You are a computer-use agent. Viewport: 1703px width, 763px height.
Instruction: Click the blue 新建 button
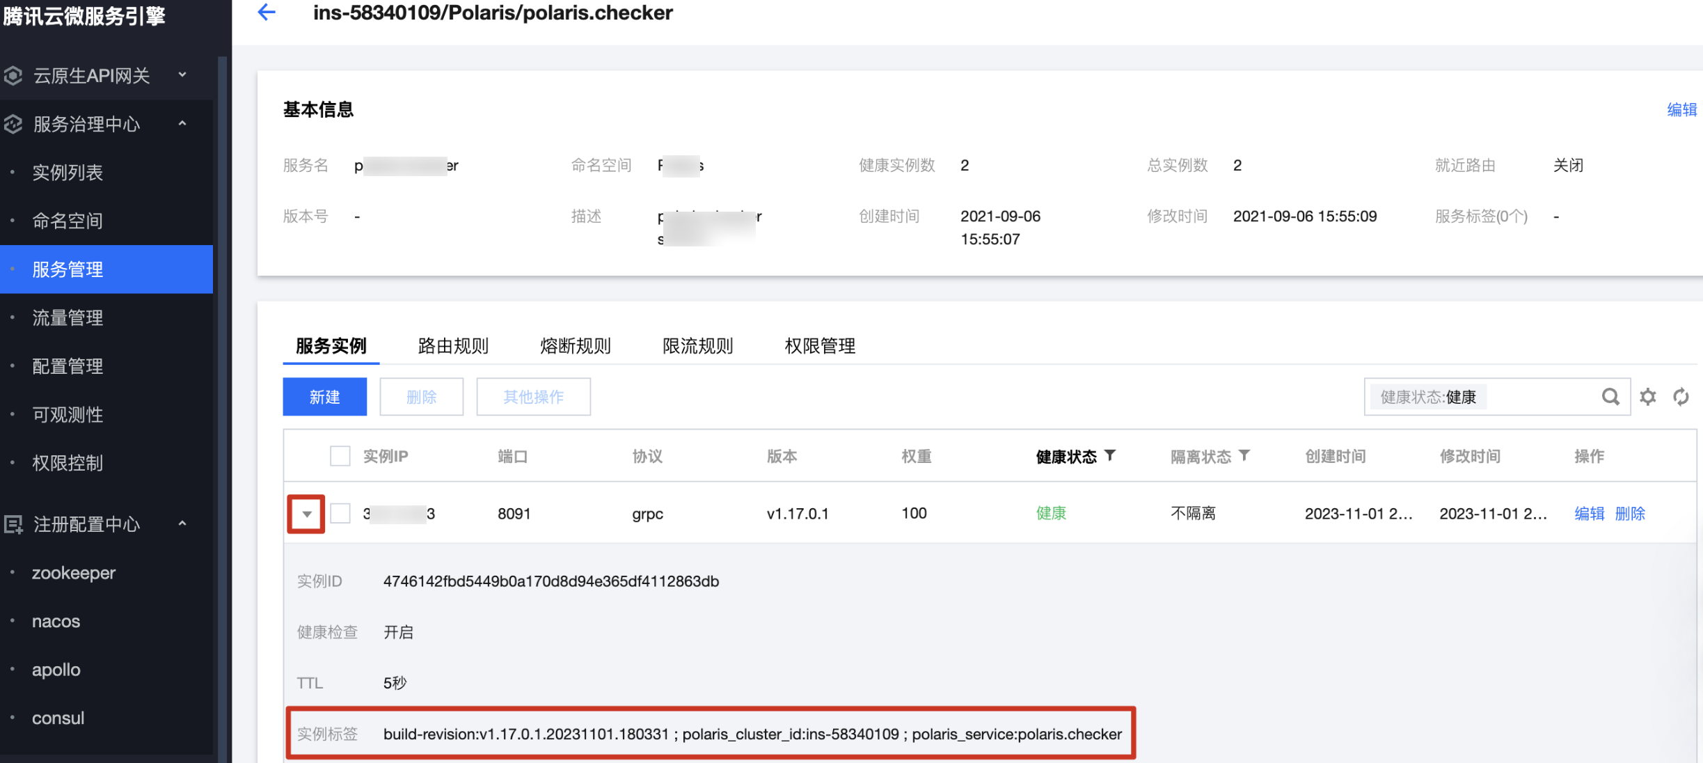tap(324, 397)
